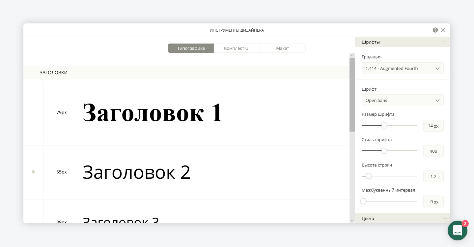Viewport: 474px width, 247px height.
Task: Open the Шрифт dropdown showing Open Sans
Action: tap(403, 100)
